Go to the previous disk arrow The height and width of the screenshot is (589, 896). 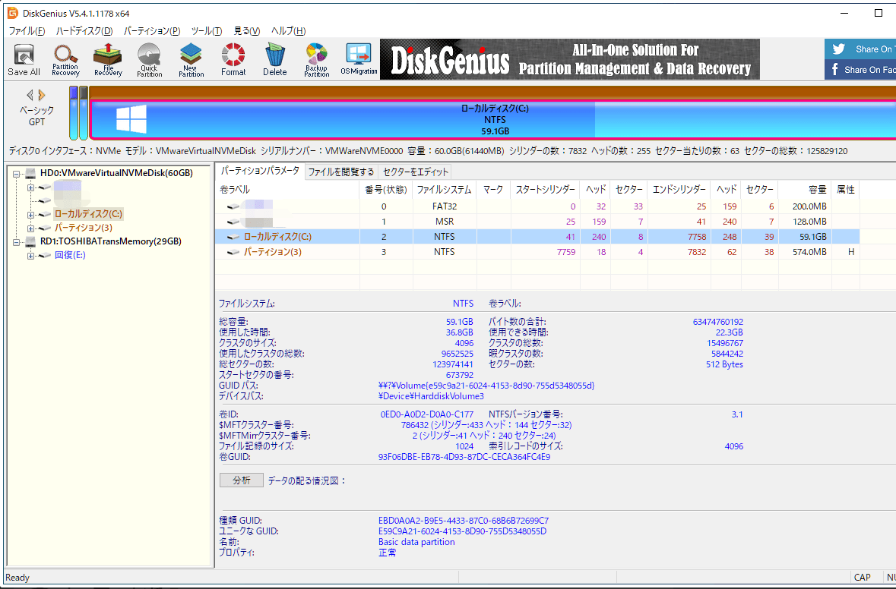30,95
